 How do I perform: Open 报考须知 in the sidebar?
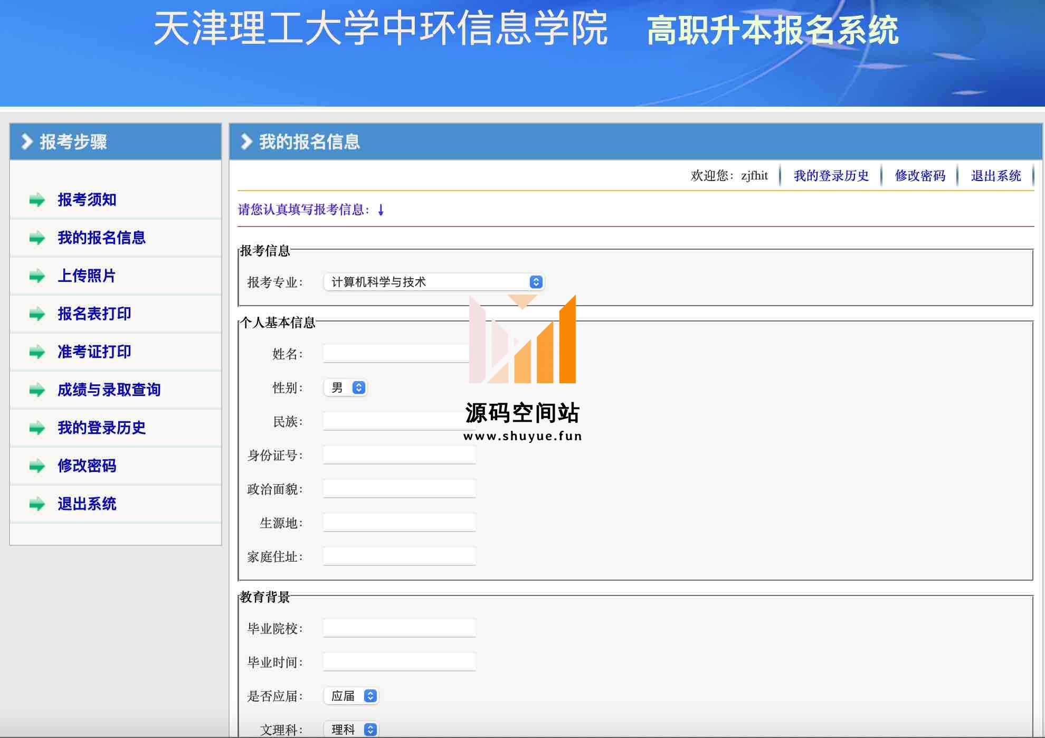click(87, 200)
